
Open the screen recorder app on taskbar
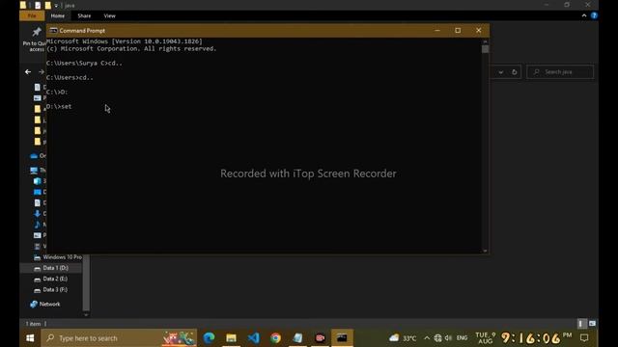320,338
